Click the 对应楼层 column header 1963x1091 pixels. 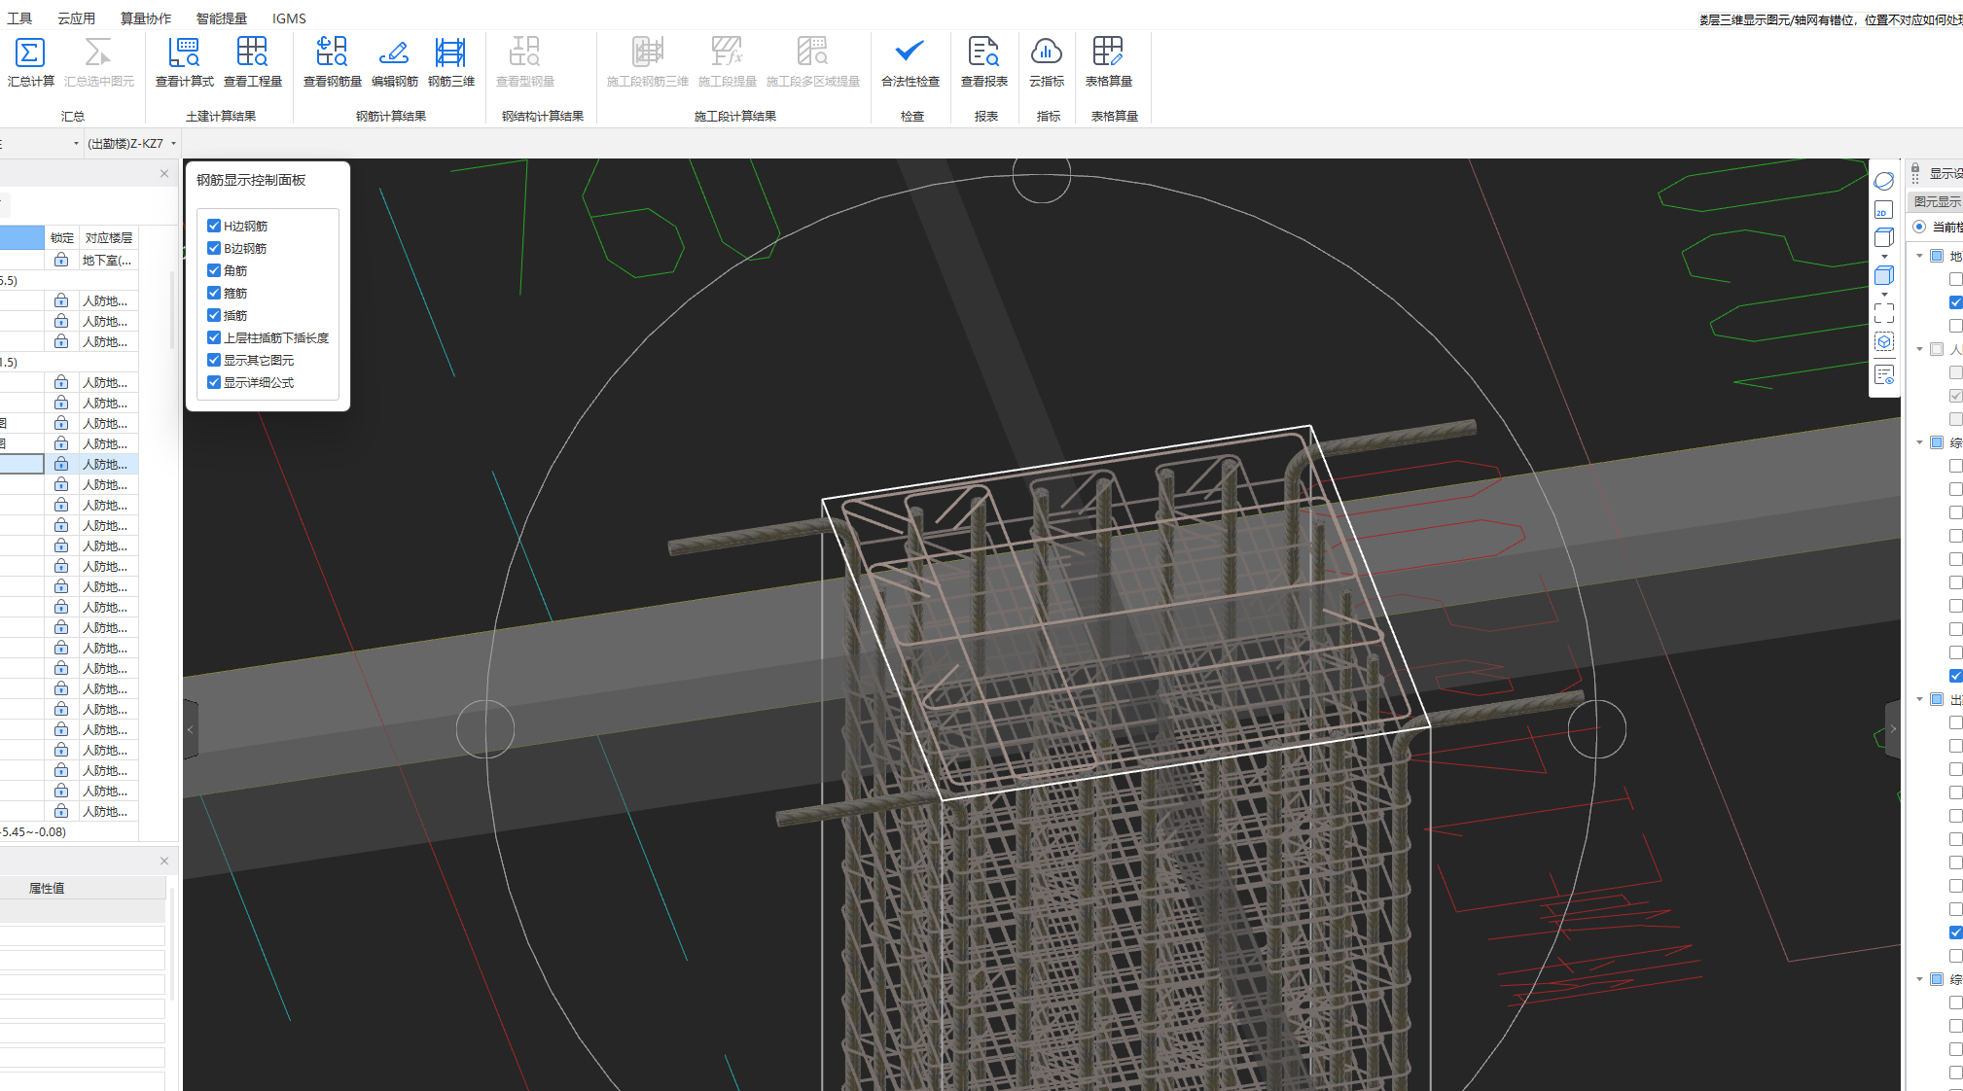point(109,237)
